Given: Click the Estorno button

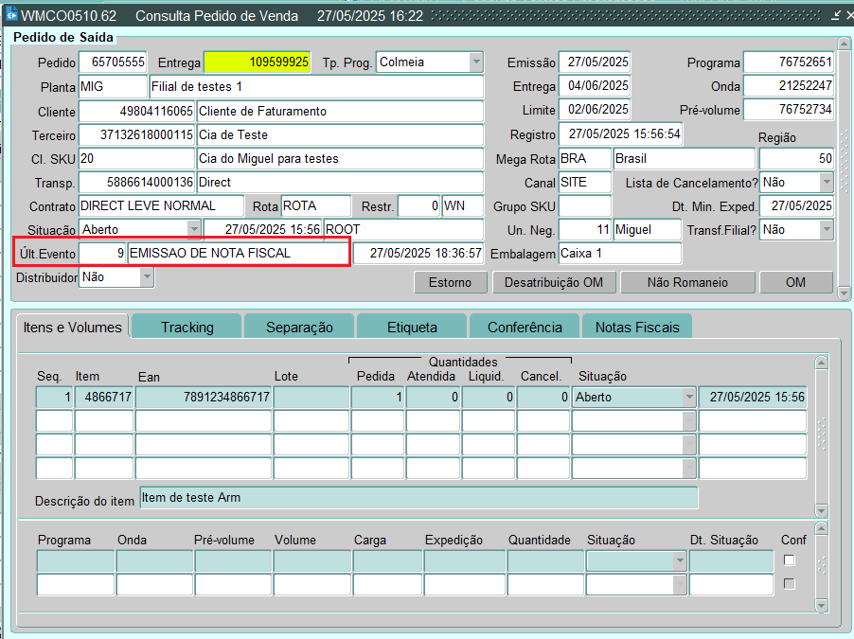Looking at the screenshot, I should pos(450,282).
